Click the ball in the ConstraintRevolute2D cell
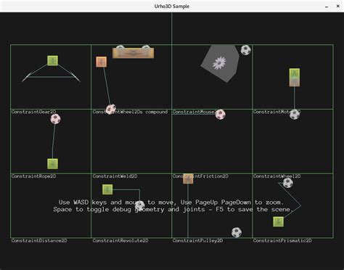Image resolution: width=344 pixels, height=270 pixels. [x=140, y=205]
